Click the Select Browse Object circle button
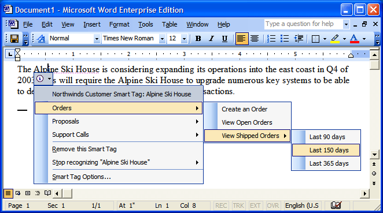 tap(374, 174)
